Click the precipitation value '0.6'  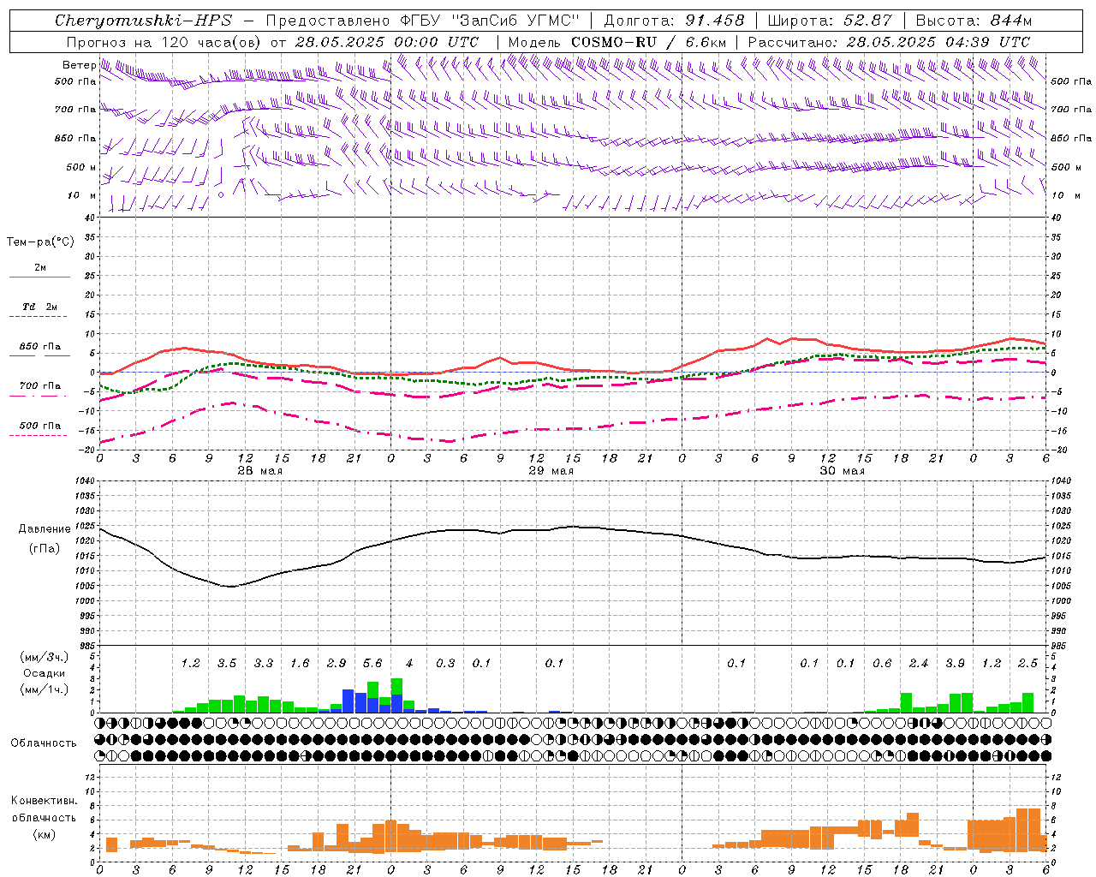point(882,664)
